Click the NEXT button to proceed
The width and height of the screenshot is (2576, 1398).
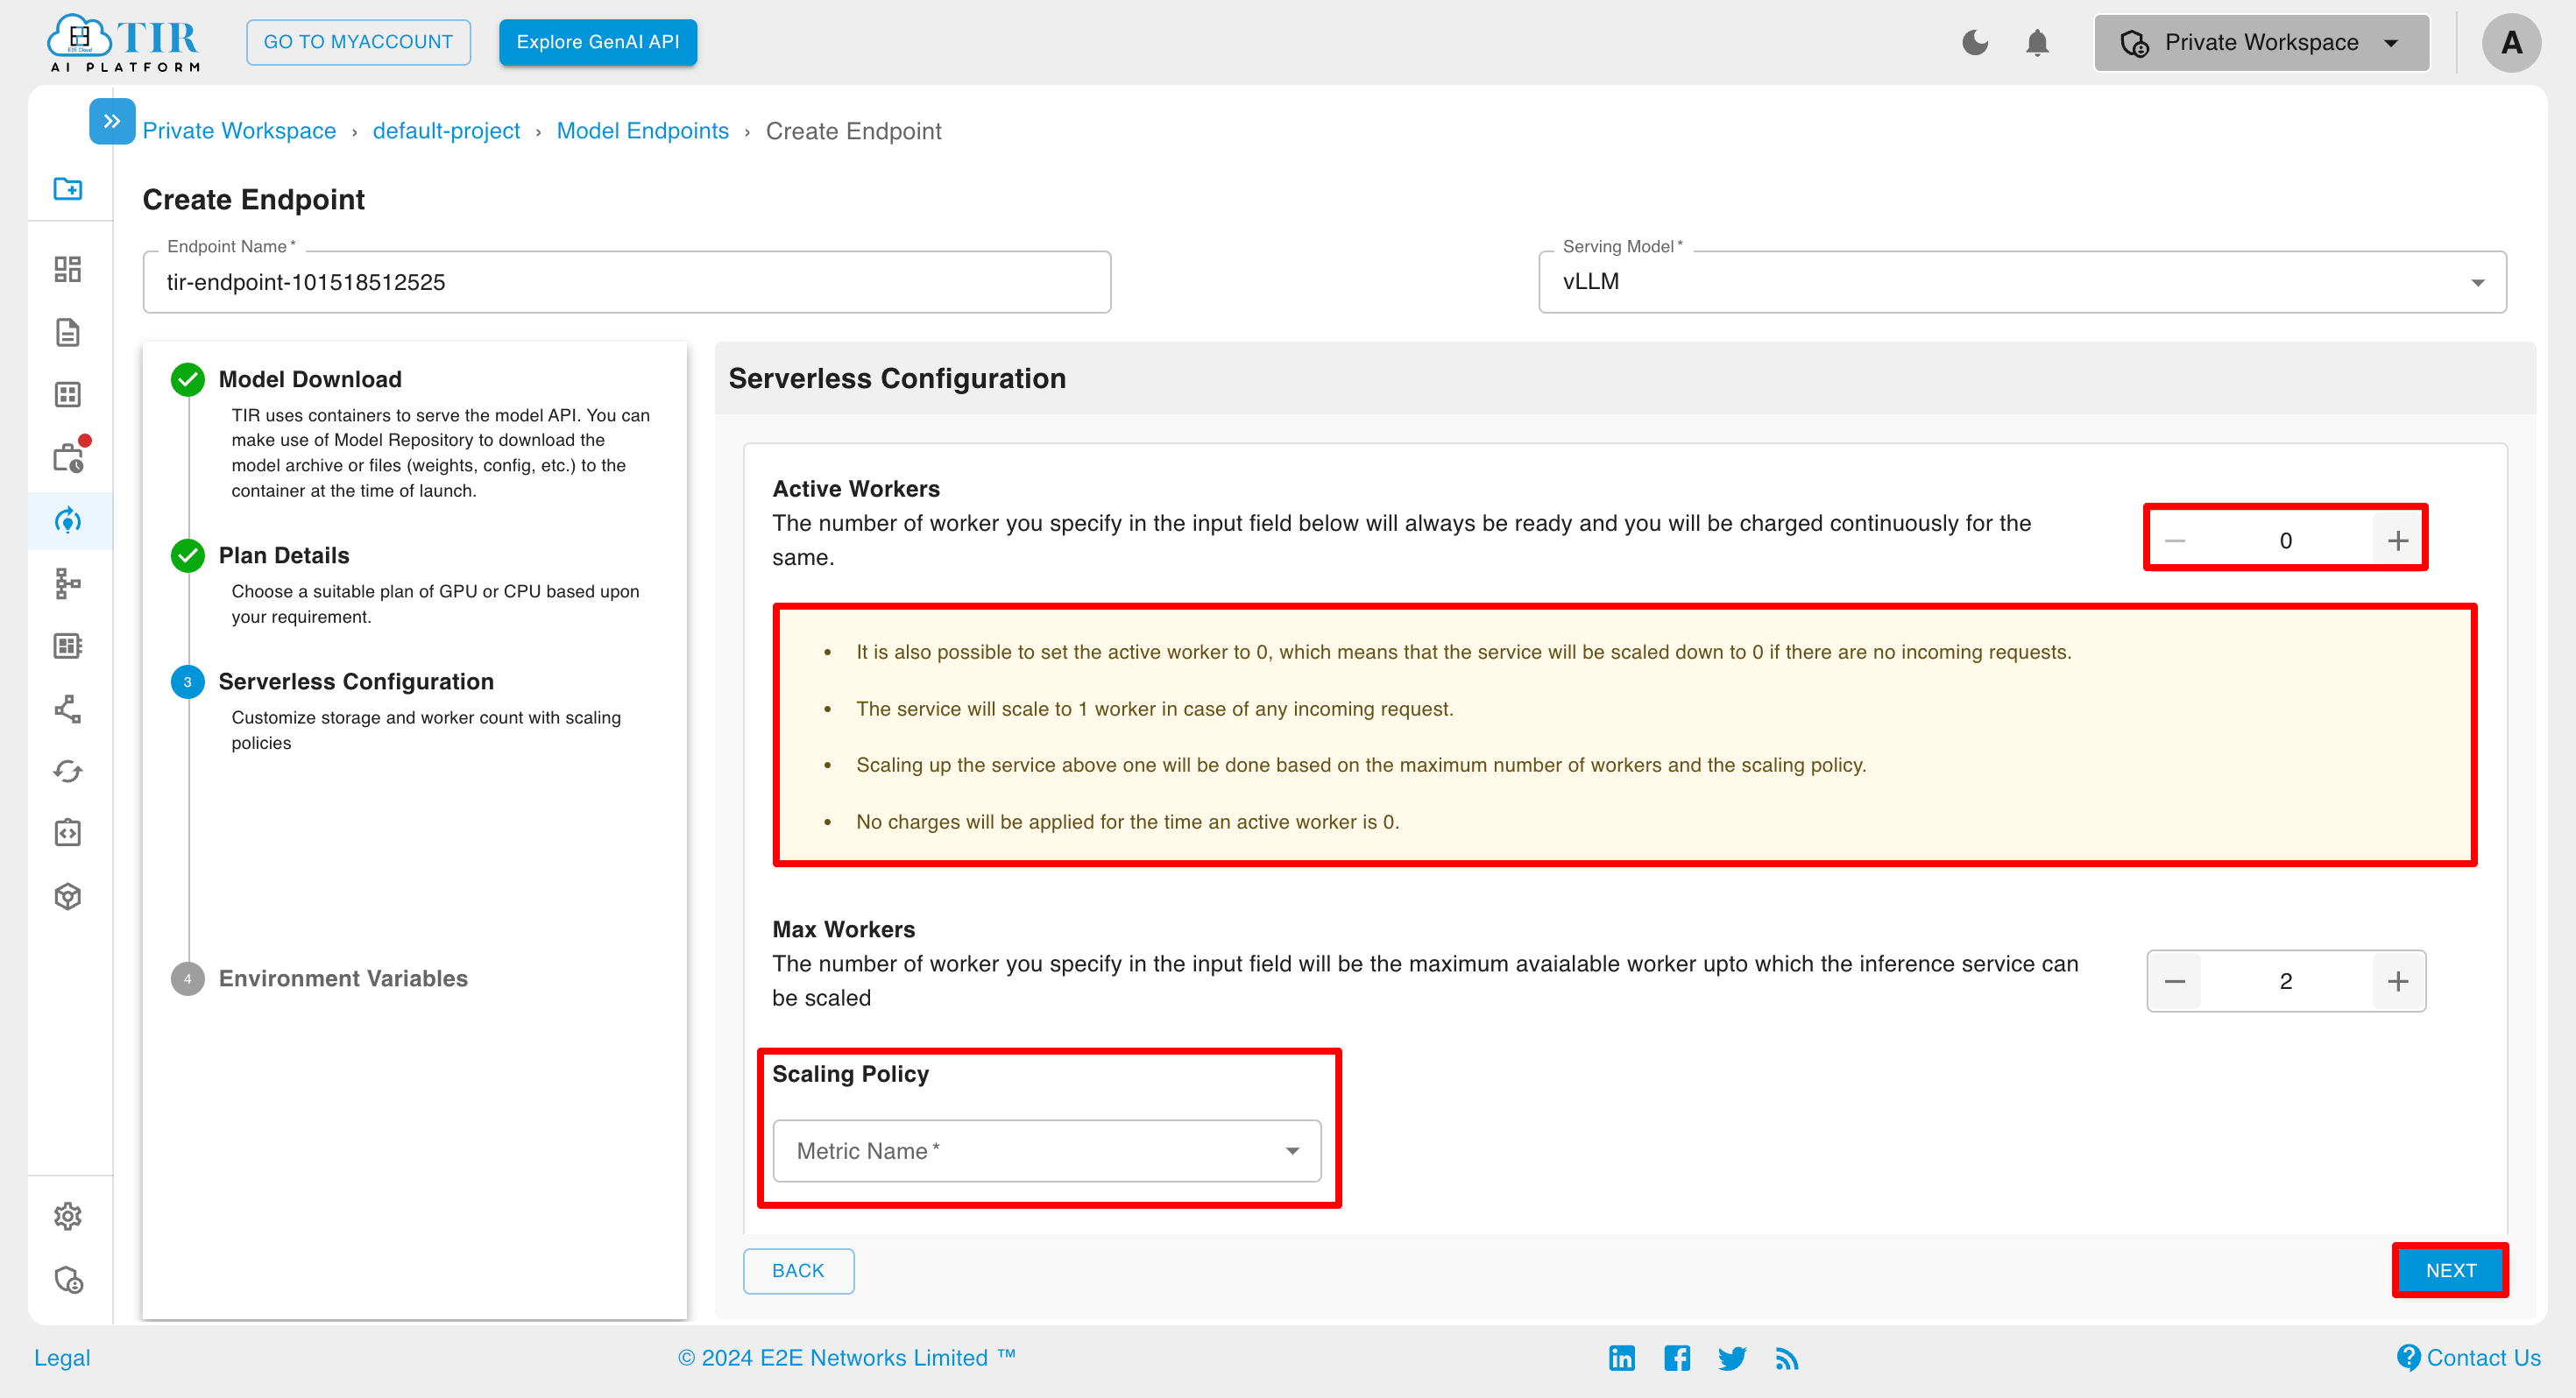2451,1271
